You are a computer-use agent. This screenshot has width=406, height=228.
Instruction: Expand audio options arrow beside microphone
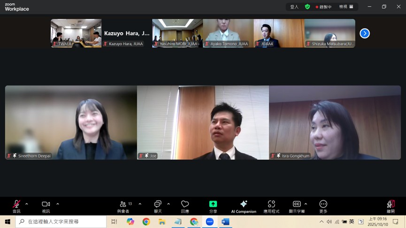(27, 204)
